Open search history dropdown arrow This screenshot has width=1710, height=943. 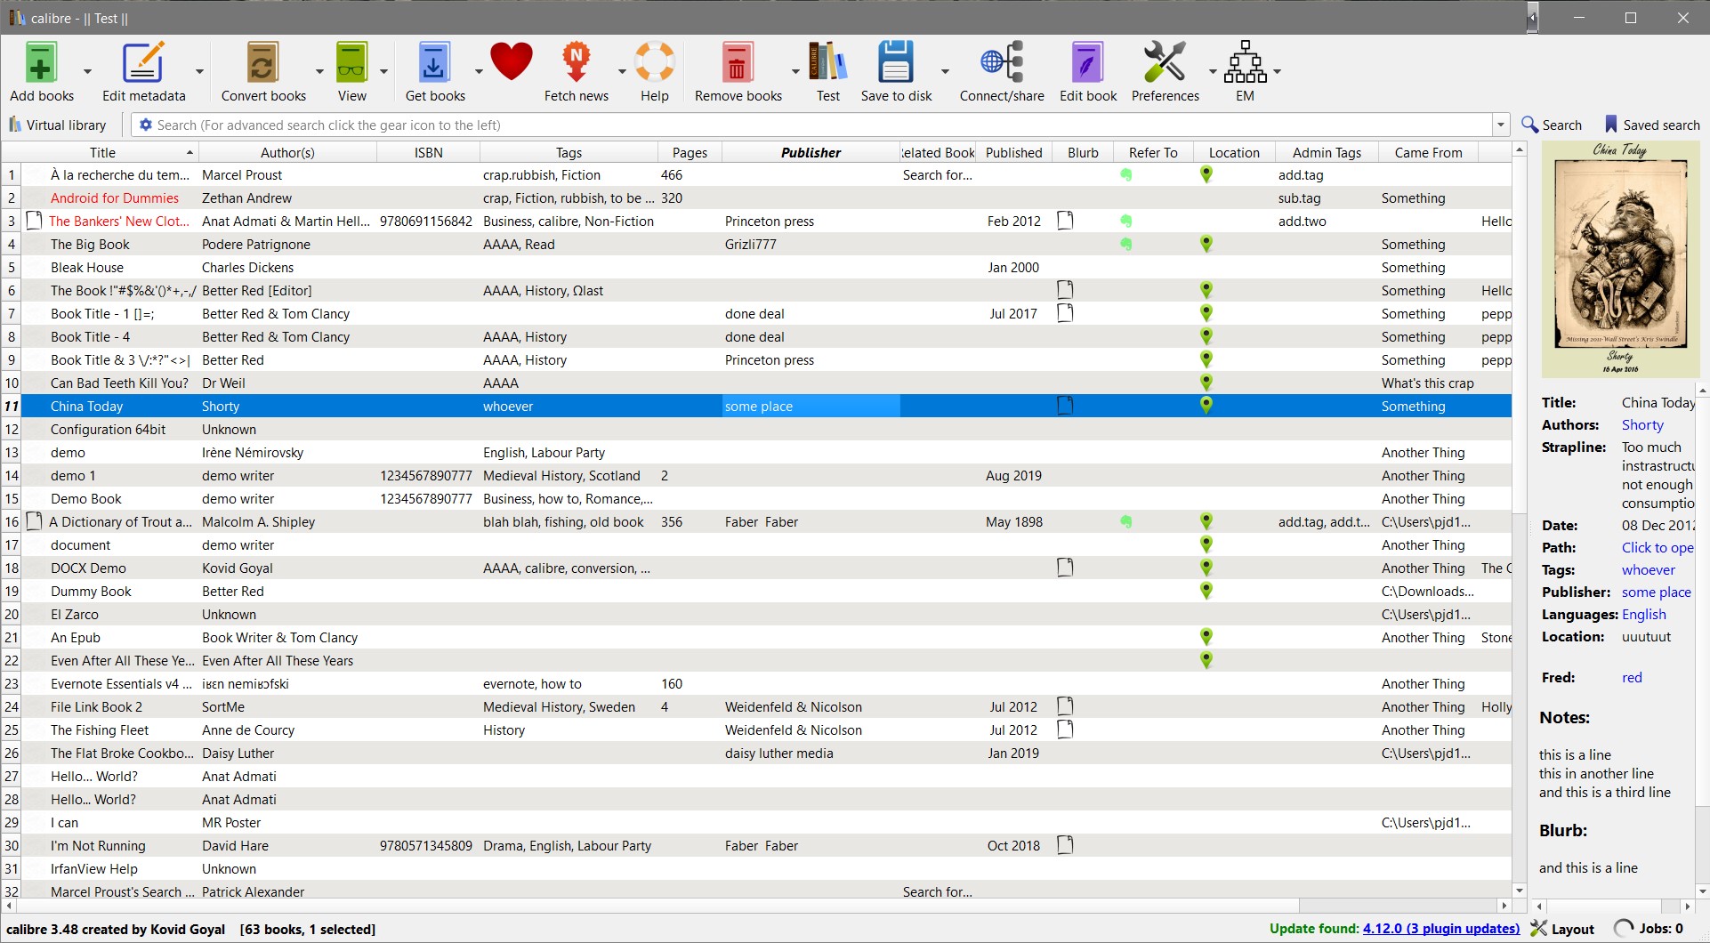pos(1501,125)
